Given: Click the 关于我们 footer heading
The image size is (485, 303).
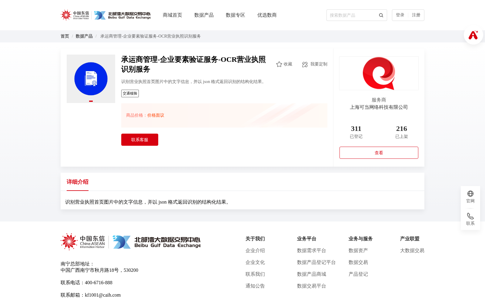Looking at the screenshot, I should [255, 239].
